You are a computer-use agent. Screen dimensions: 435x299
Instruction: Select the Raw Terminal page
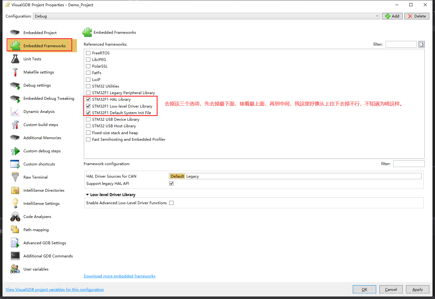(x=35, y=177)
